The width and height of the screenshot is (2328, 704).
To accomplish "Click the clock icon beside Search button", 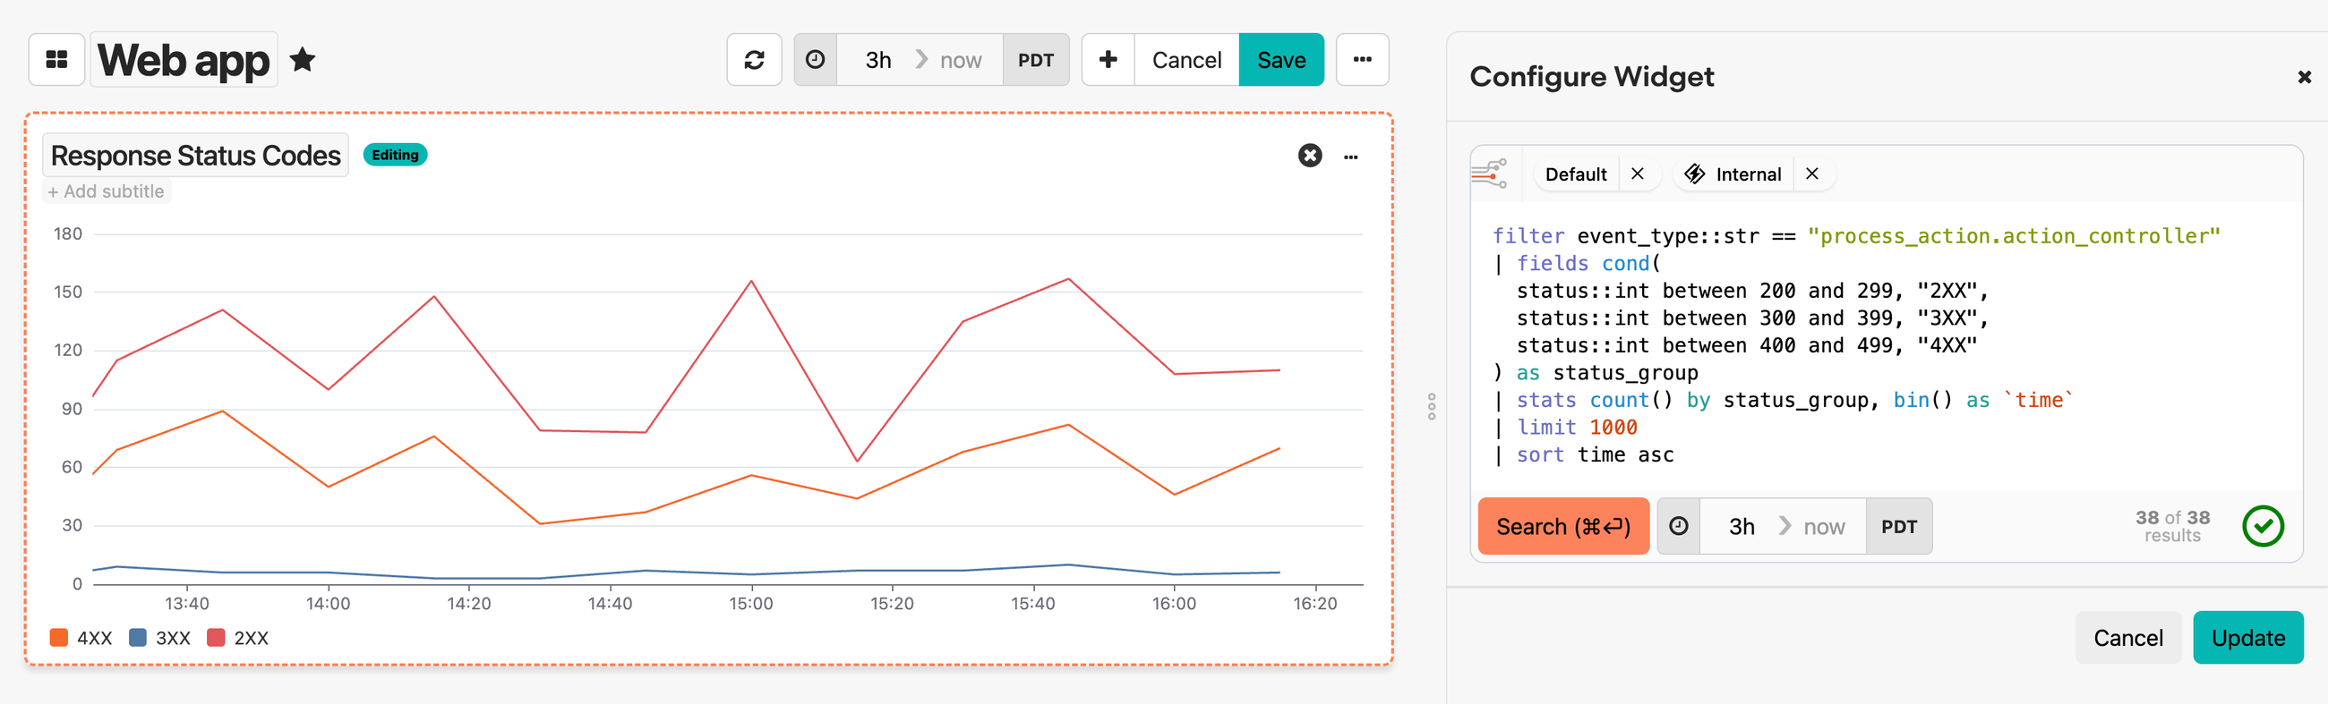I will (1678, 526).
